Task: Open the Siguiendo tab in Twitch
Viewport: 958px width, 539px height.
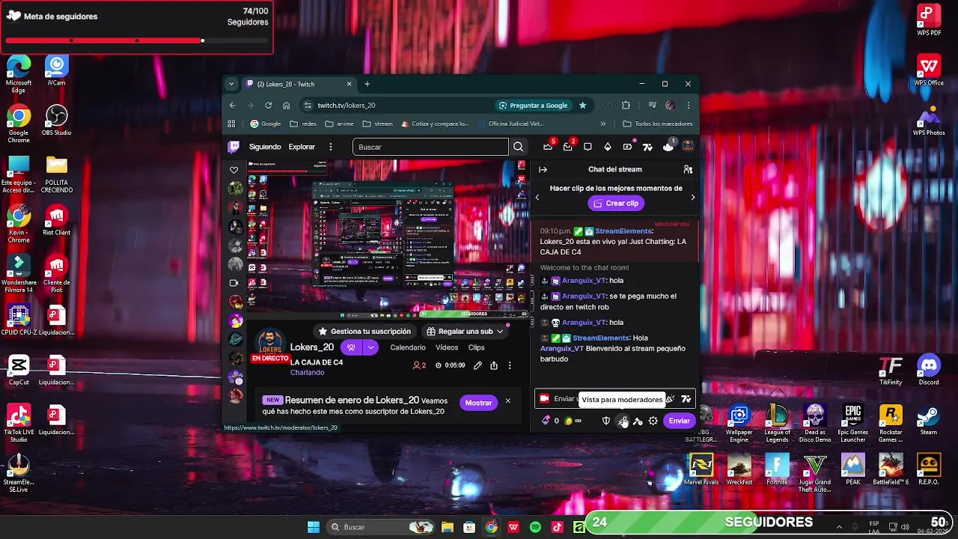Action: [265, 147]
